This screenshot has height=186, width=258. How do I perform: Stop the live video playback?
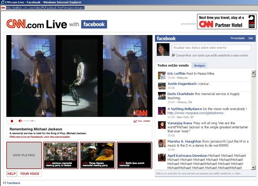12,121
